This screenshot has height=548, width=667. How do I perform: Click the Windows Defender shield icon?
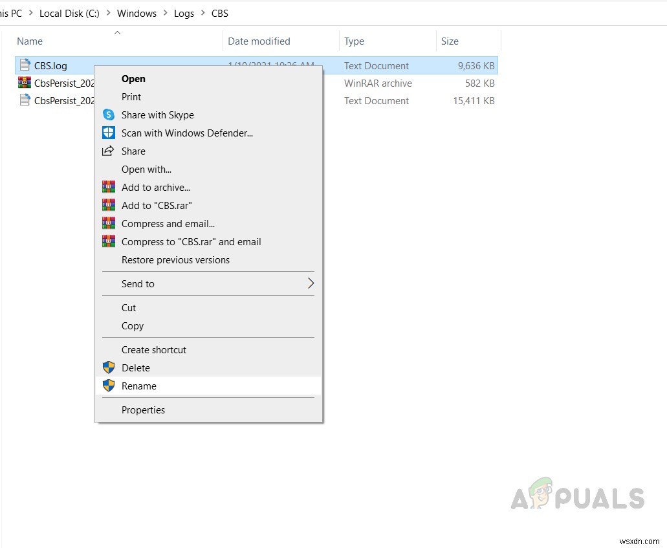click(109, 133)
